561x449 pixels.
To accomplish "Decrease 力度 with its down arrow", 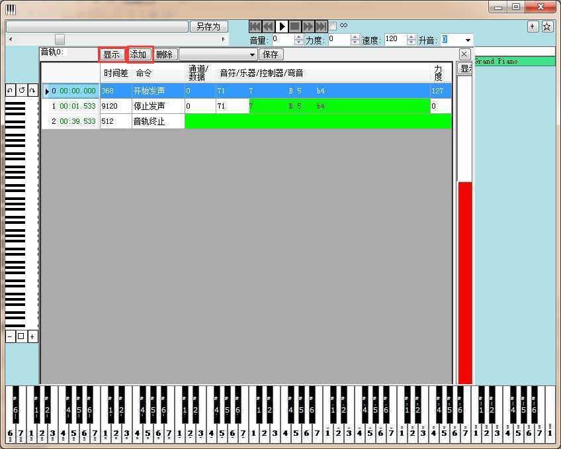I will (355, 42).
